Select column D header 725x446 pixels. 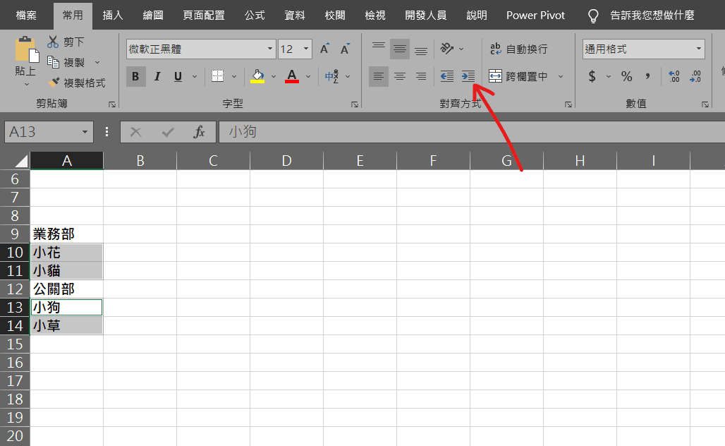(286, 160)
